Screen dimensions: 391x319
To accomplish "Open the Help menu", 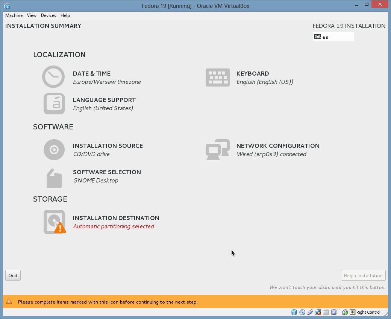I will point(65,15).
